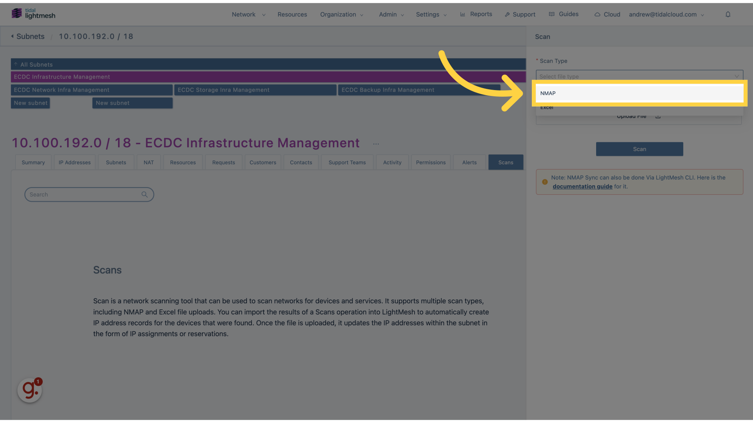Open the Cloud page
Image resolution: width=753 pixels, height=423 pixels.
(607, 14)
